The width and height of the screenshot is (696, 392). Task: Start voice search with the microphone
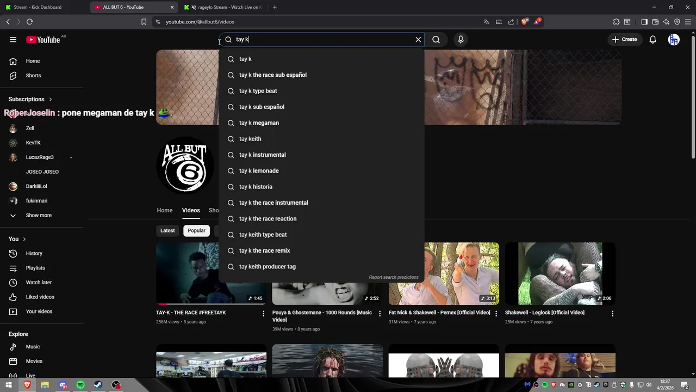pyautogui.click(x=461, y=39)
